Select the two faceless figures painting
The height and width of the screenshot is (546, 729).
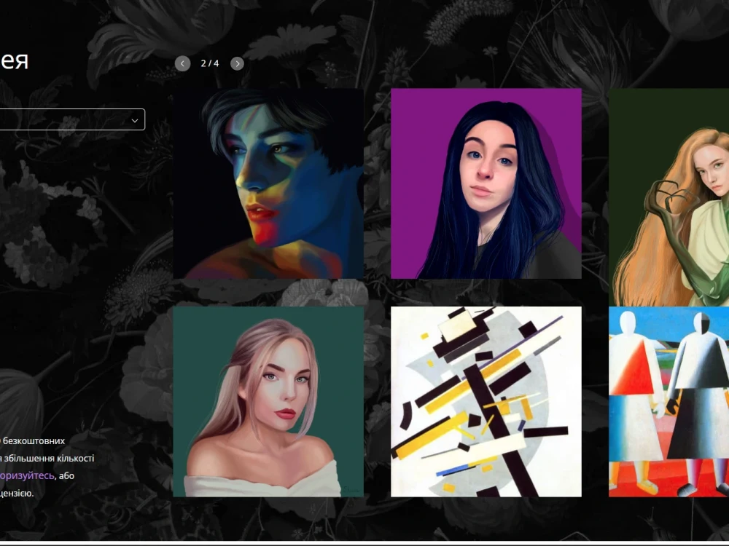click(x=668, y=402)
